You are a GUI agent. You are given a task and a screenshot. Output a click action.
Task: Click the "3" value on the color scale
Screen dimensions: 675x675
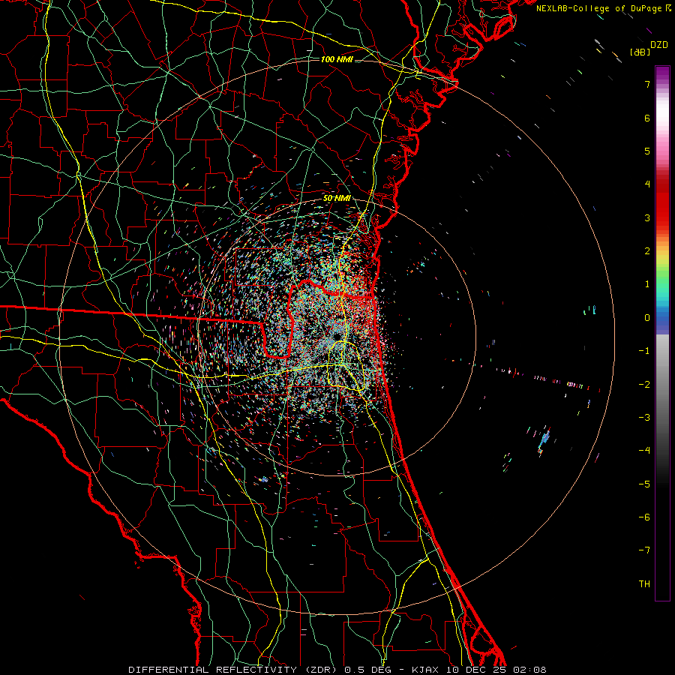pyautogui.click(x=647, y=217)
